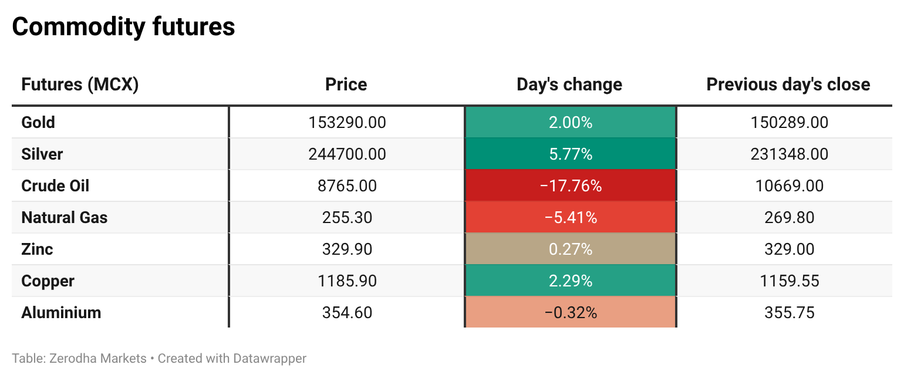
Task: Select the red −17.76% Crude Oil cell
Action: click(570, 186)
